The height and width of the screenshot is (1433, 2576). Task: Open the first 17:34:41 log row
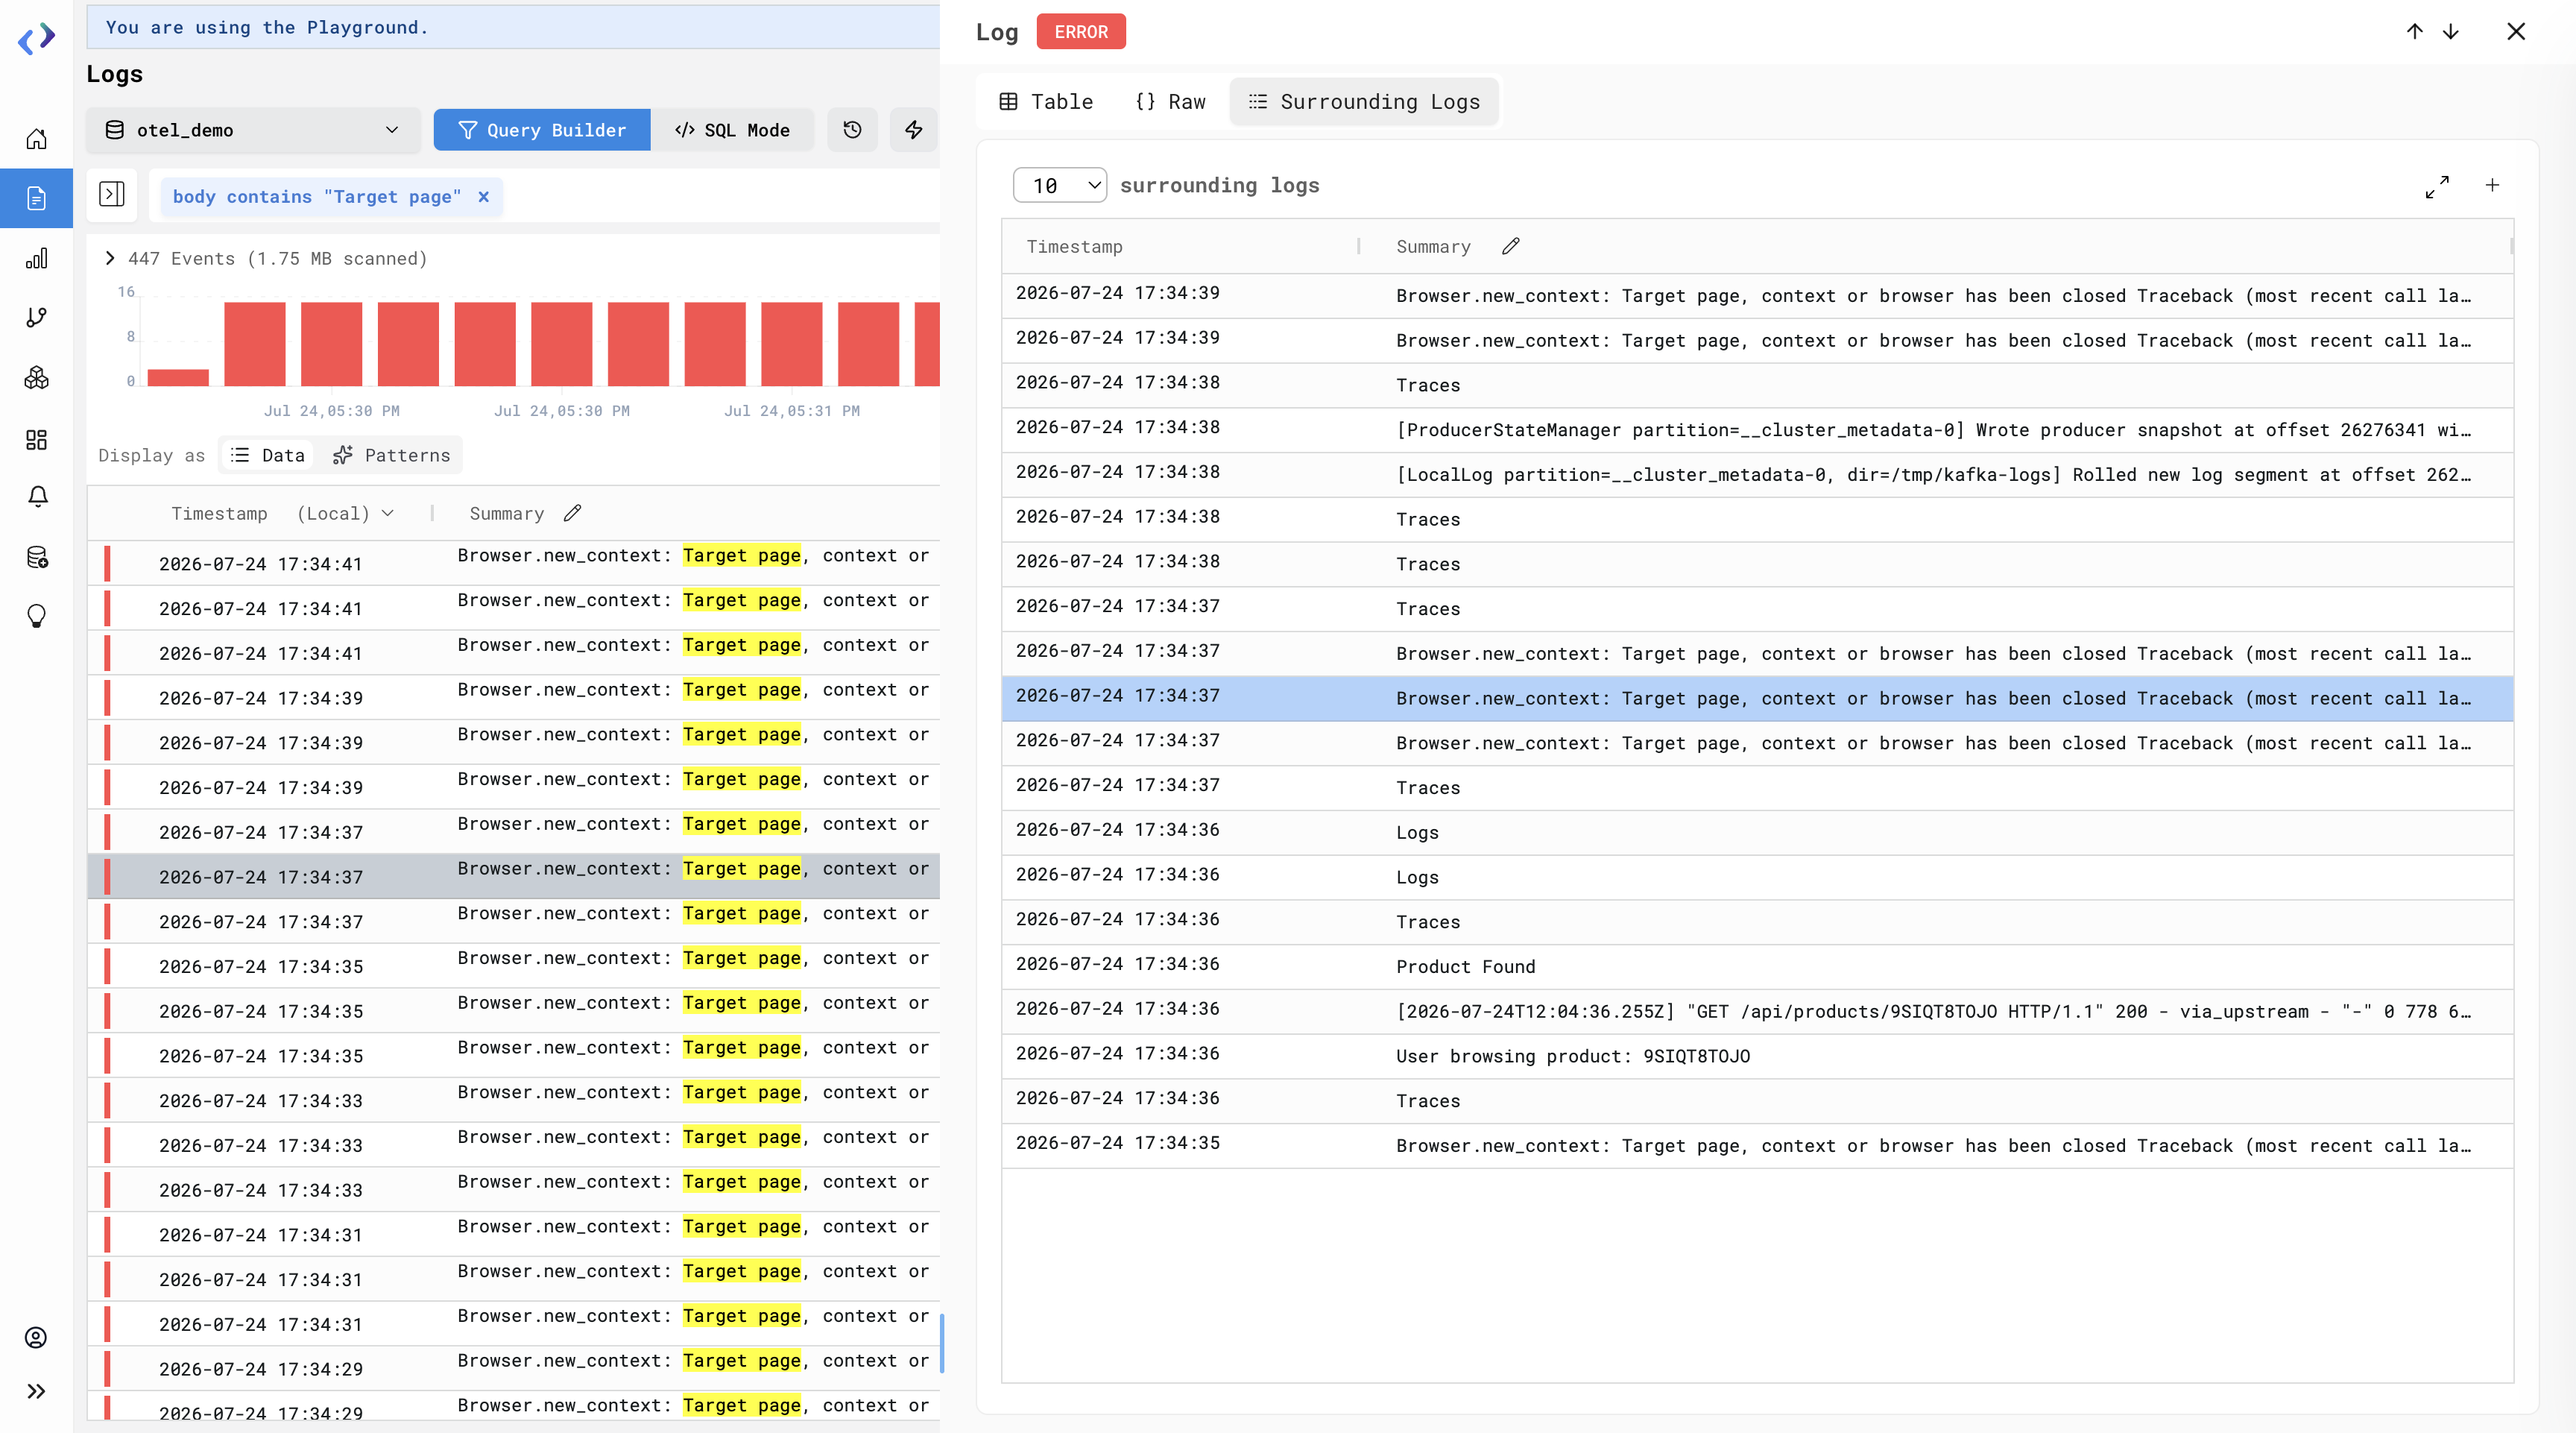514,563
